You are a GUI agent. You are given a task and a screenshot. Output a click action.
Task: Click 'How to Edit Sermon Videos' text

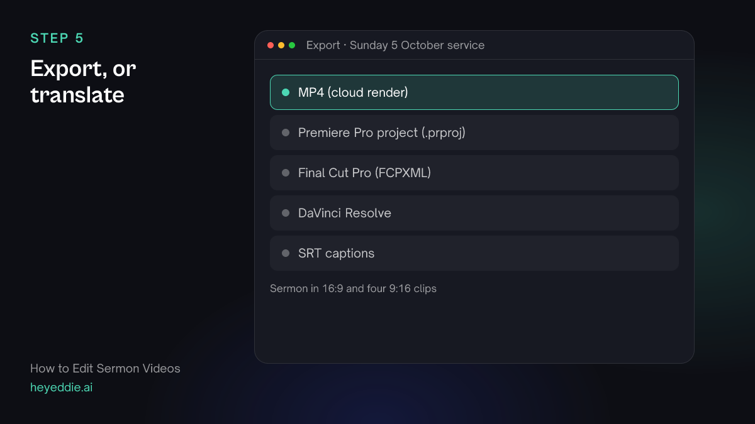click(x=105, y=369)
